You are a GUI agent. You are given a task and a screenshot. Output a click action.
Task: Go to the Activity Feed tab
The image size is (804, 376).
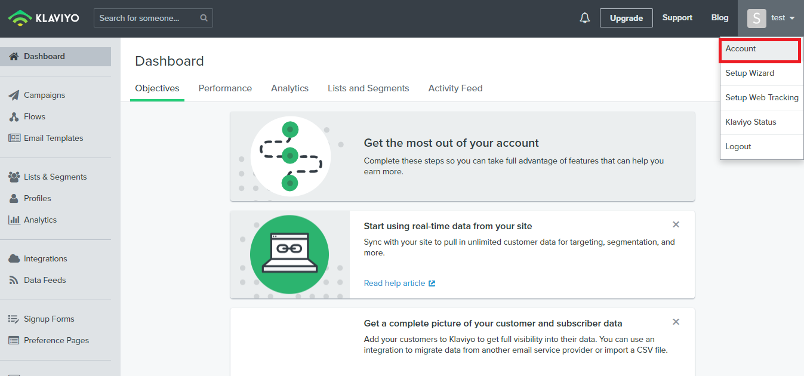coord(455,88)
